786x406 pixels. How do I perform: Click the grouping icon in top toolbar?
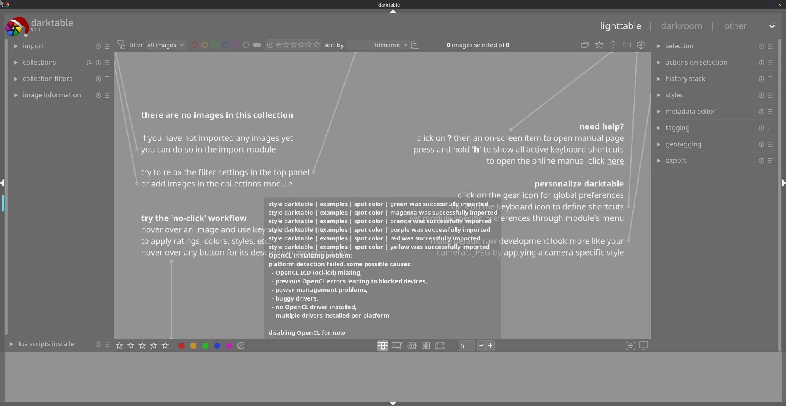tap(585, 45)
